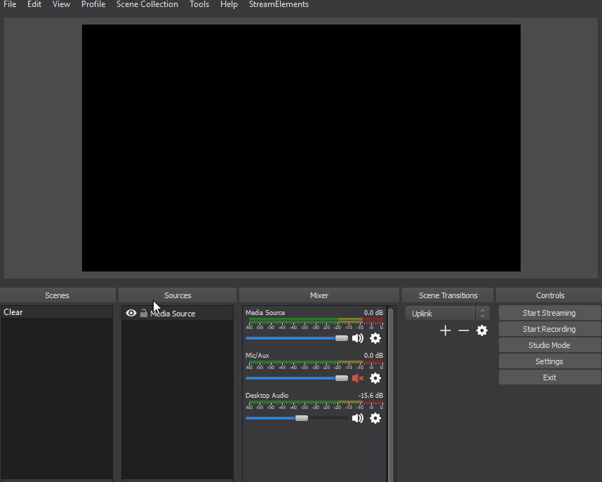Open Media Source mixer gear settings
The height and width of the screenshot is (482, 602).
click(x=375, y=338)
